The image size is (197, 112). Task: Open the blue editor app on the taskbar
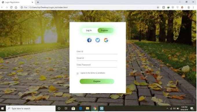102,109
